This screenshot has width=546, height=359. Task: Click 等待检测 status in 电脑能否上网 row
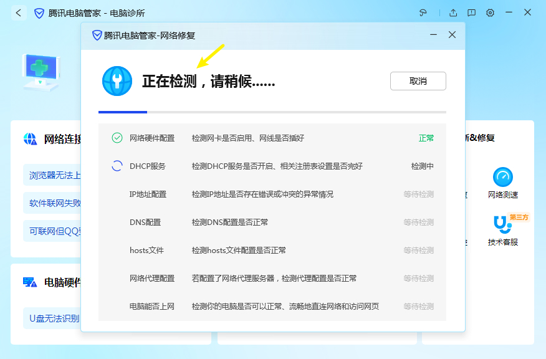419,307
